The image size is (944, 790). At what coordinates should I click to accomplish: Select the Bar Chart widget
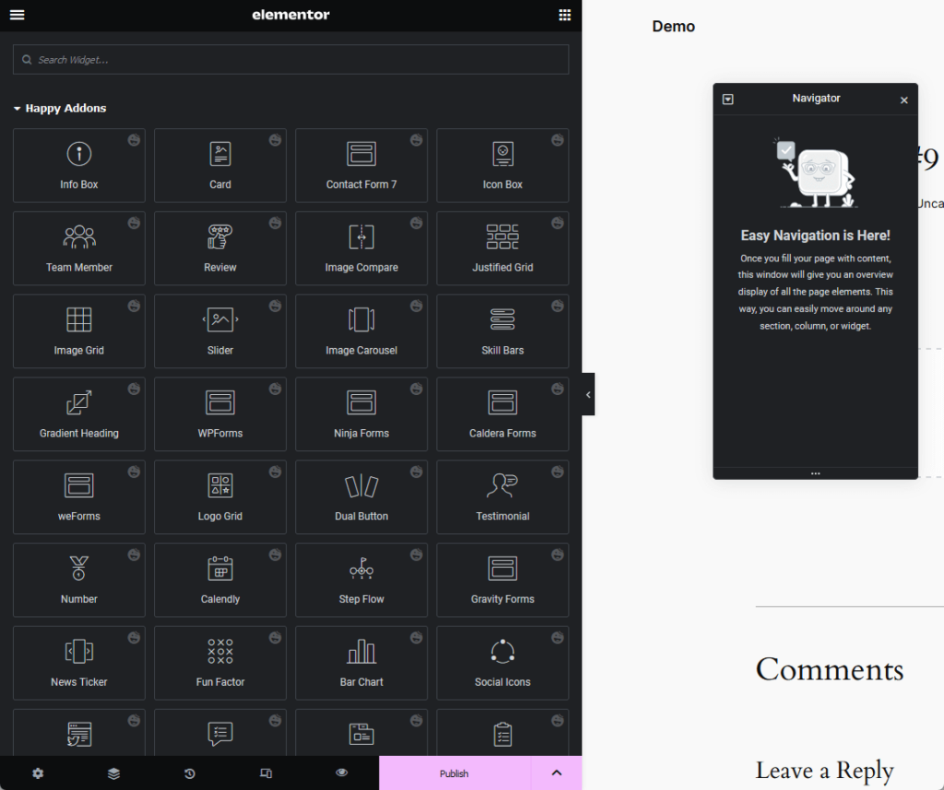pos(361,663)
